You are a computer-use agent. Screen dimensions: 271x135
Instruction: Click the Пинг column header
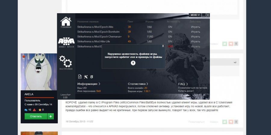point(130,22)
